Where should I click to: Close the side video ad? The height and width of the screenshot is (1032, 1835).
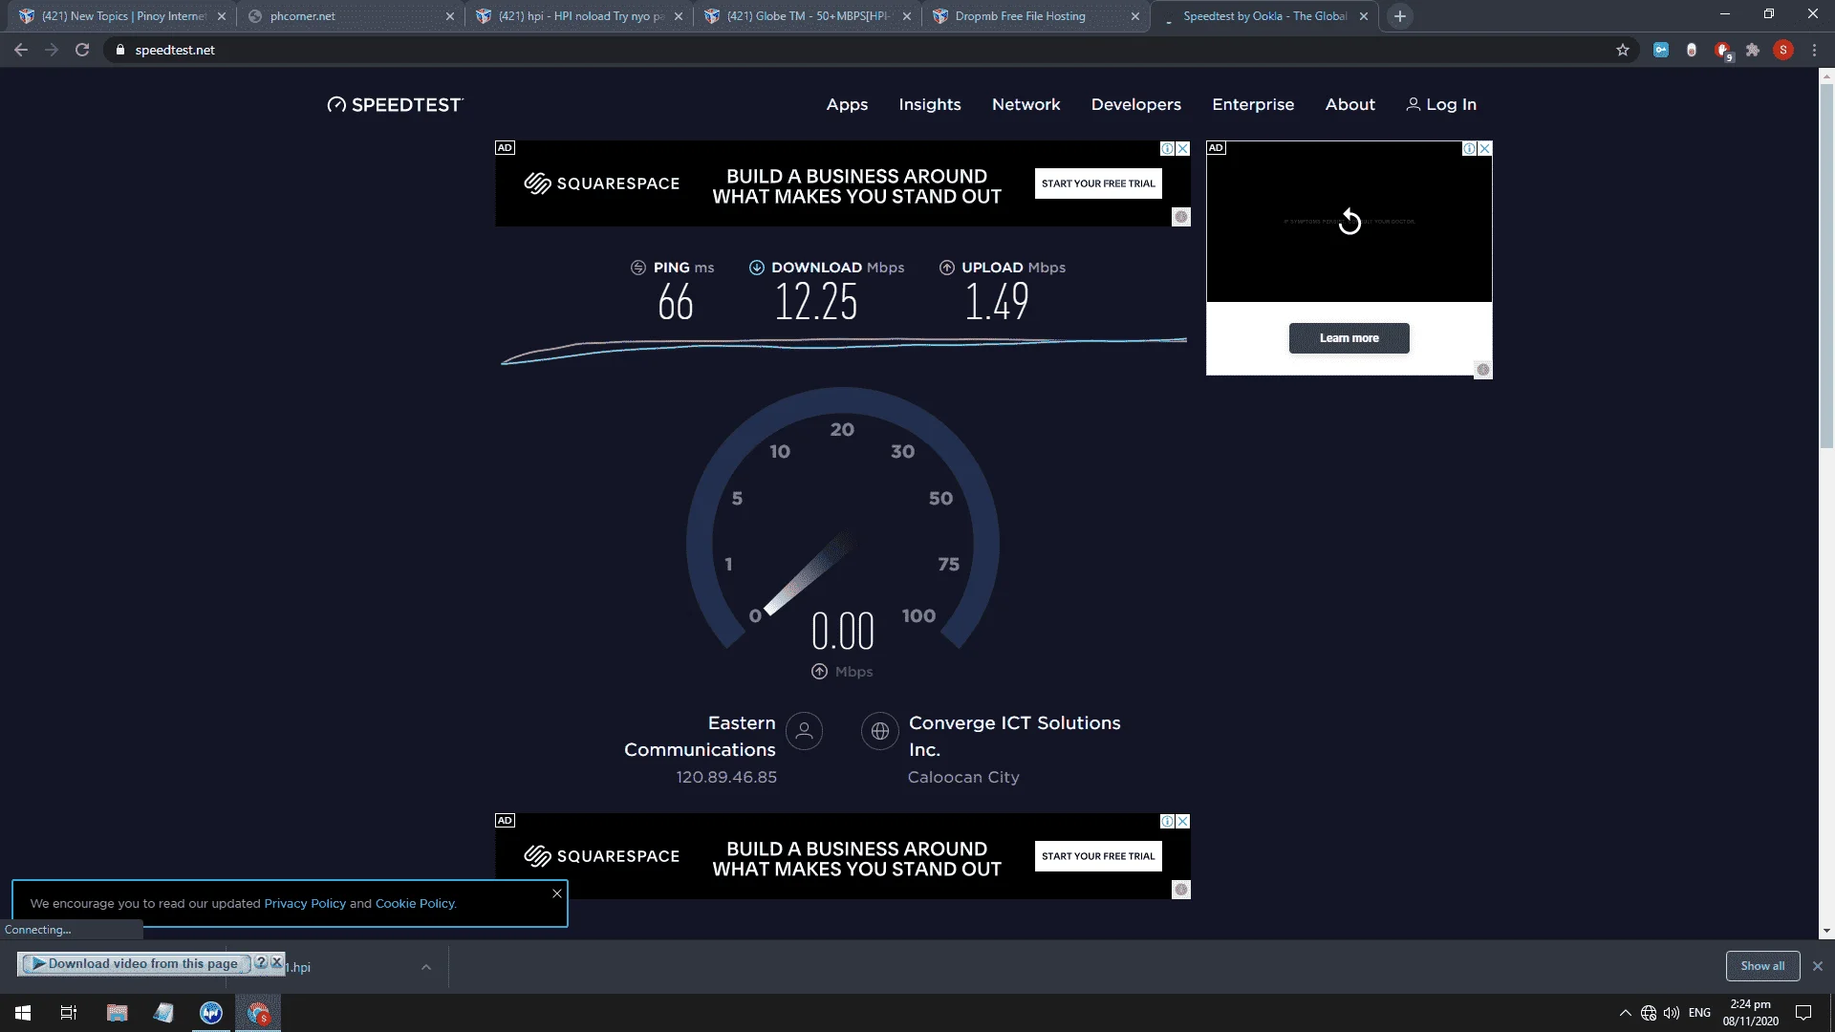(x=1485, y=149)
